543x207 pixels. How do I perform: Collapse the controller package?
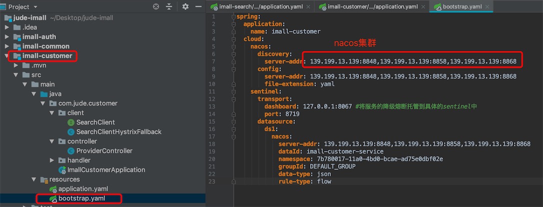click(52, 141)
